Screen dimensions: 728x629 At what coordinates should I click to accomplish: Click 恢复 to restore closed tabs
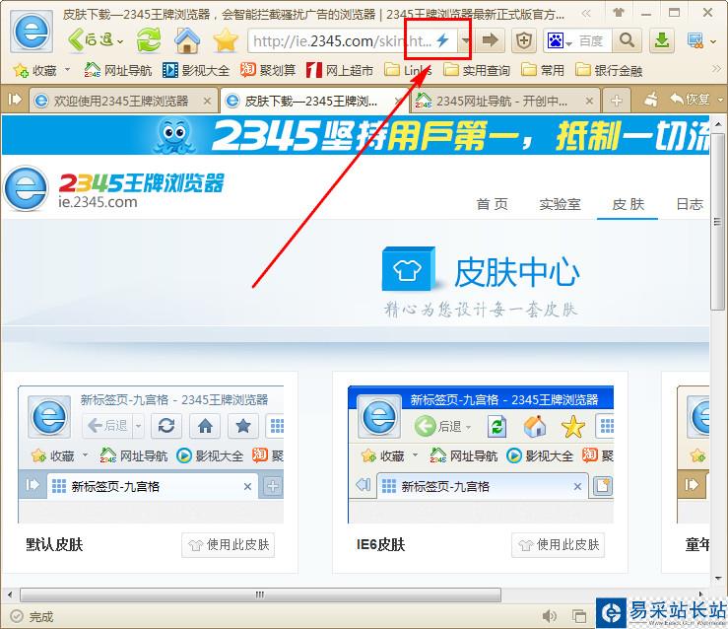tap(691, 99)
